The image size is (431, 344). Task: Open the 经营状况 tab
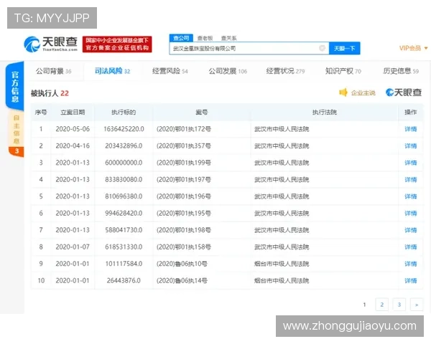[285, 71]
